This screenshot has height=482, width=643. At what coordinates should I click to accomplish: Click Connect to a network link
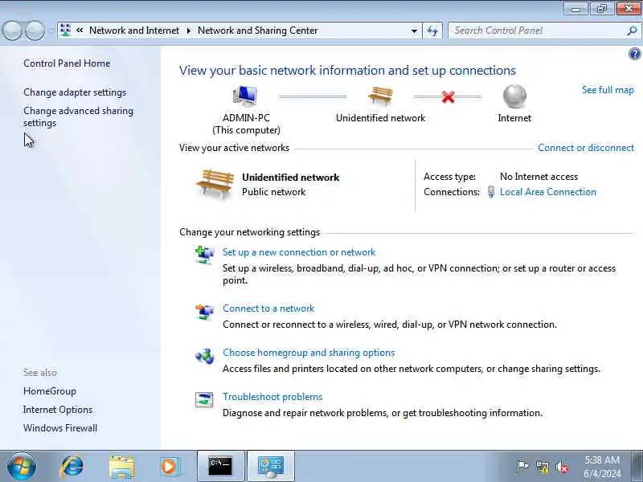[268, 308]
